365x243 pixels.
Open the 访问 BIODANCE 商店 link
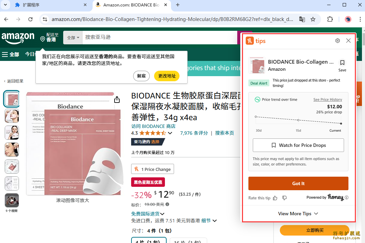[153, 126]
